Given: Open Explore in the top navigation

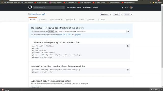Looking at the screenshot, I should pyautogui.click(x=96, y=8).
